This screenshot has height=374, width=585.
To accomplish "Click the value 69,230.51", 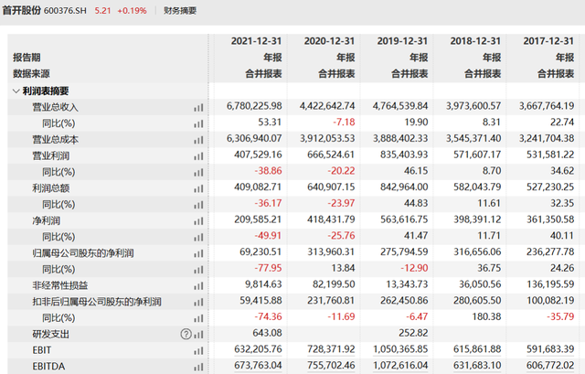I will [261, 252].
